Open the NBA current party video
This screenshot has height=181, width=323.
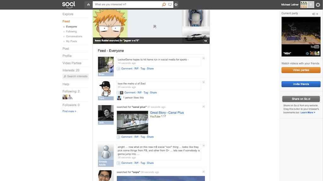[301, 36]
